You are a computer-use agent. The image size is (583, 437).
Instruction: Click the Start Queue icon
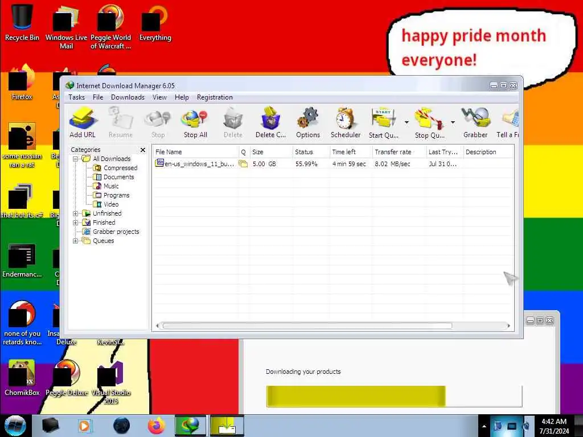(x=383, y=123)
